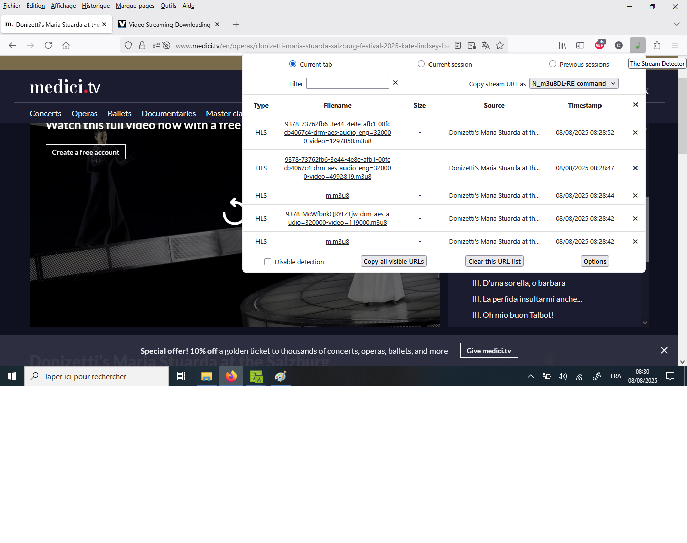Go to Operas in medici.tv navigation

pos(84,113)
